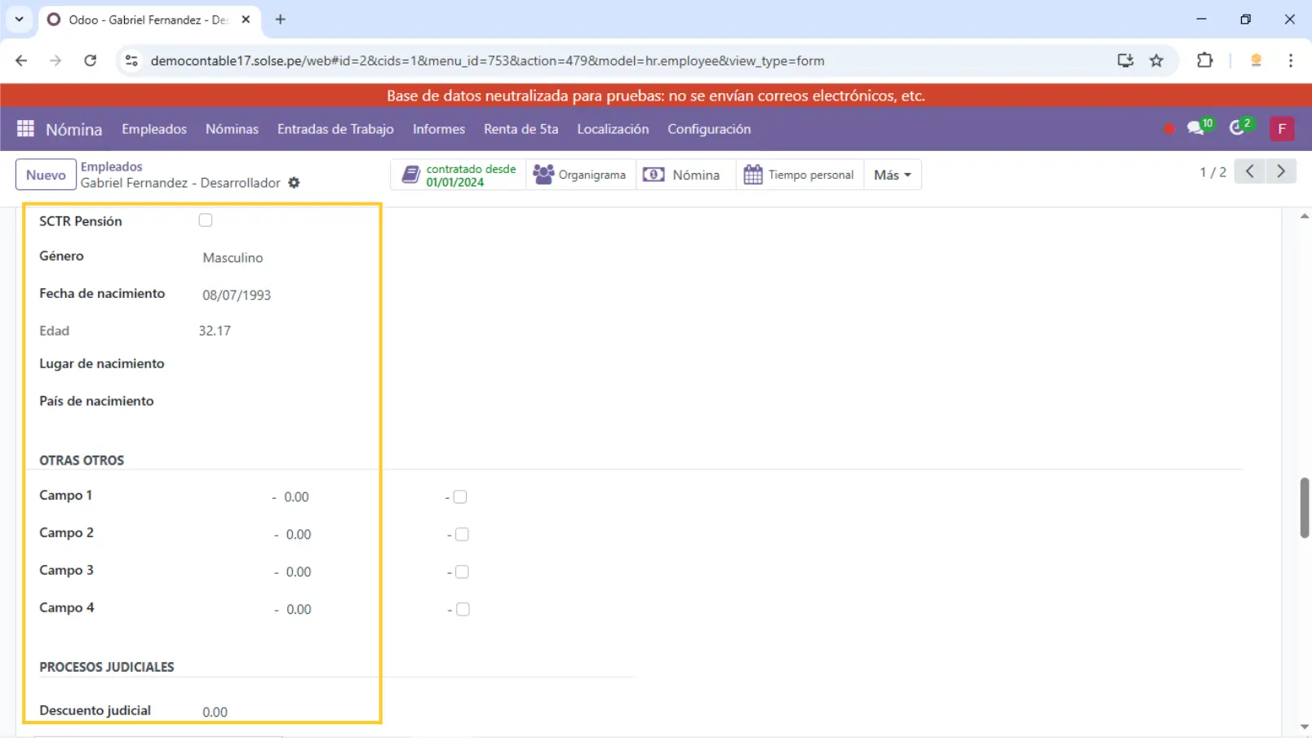Go to previous employee record arrow
This screenshot has width=1312, height=738.
1249,171
